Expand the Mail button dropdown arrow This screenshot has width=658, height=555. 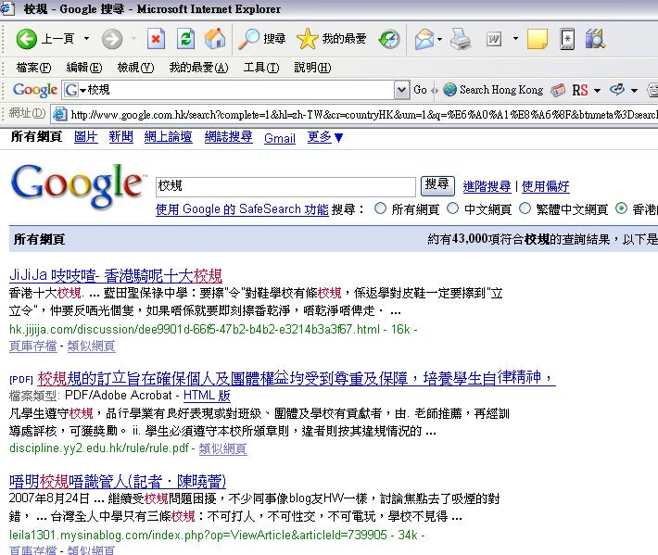pyautogui.click(x=439, y=39)
